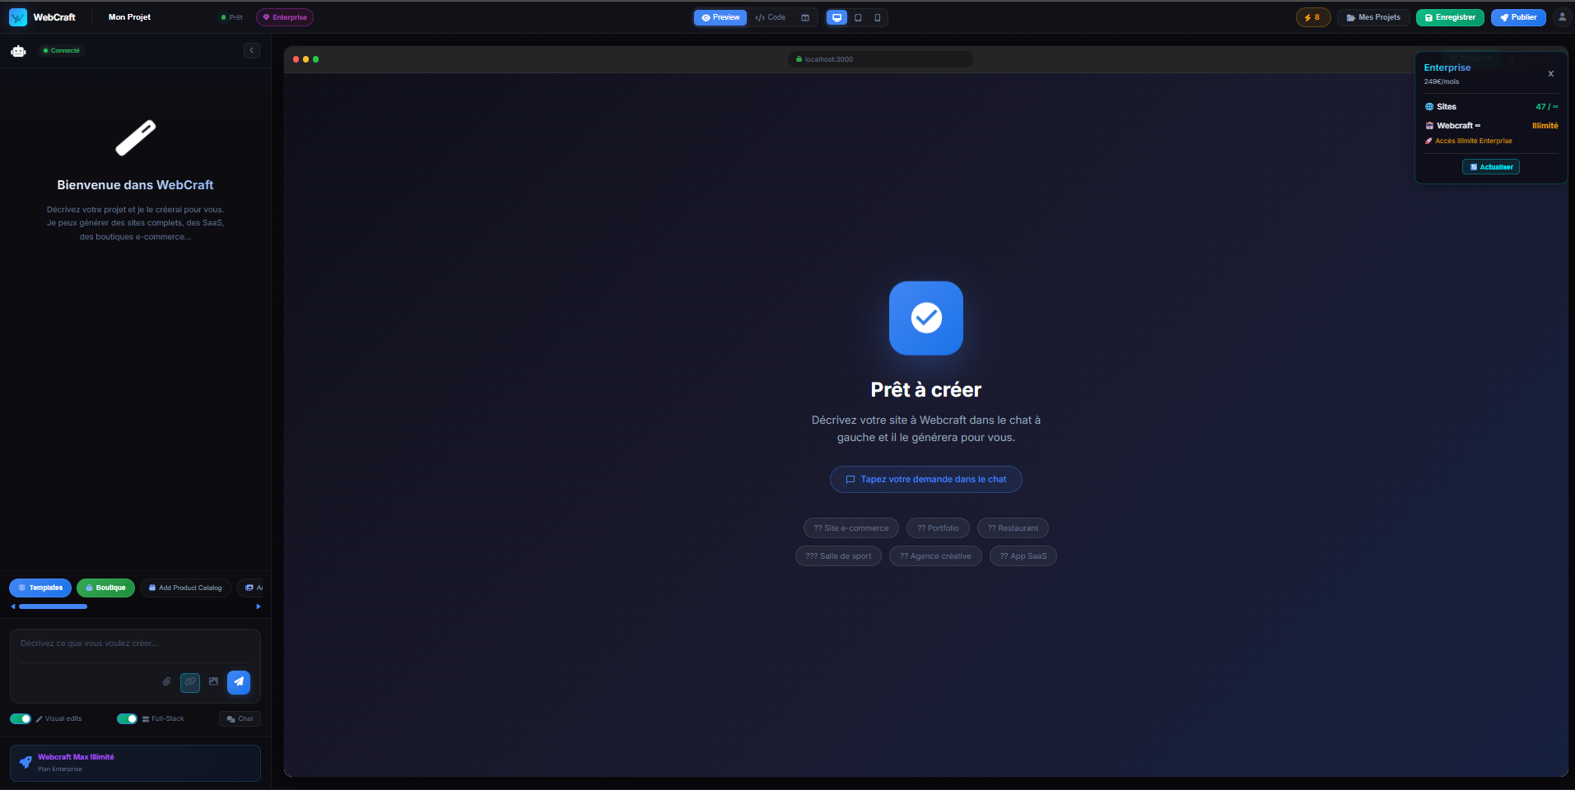Viewport: 1575px width, 790px height.
Task: Open the Enterprise plan badge dropdown
Action: [285, 16]
